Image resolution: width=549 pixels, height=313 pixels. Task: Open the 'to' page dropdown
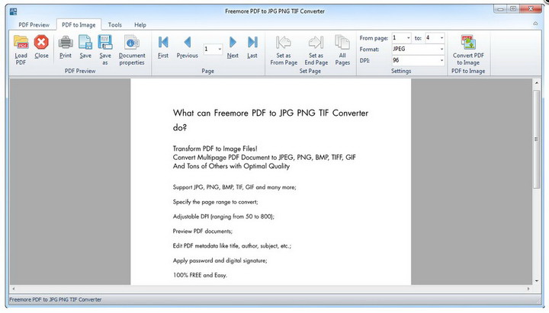pos(441,38)
